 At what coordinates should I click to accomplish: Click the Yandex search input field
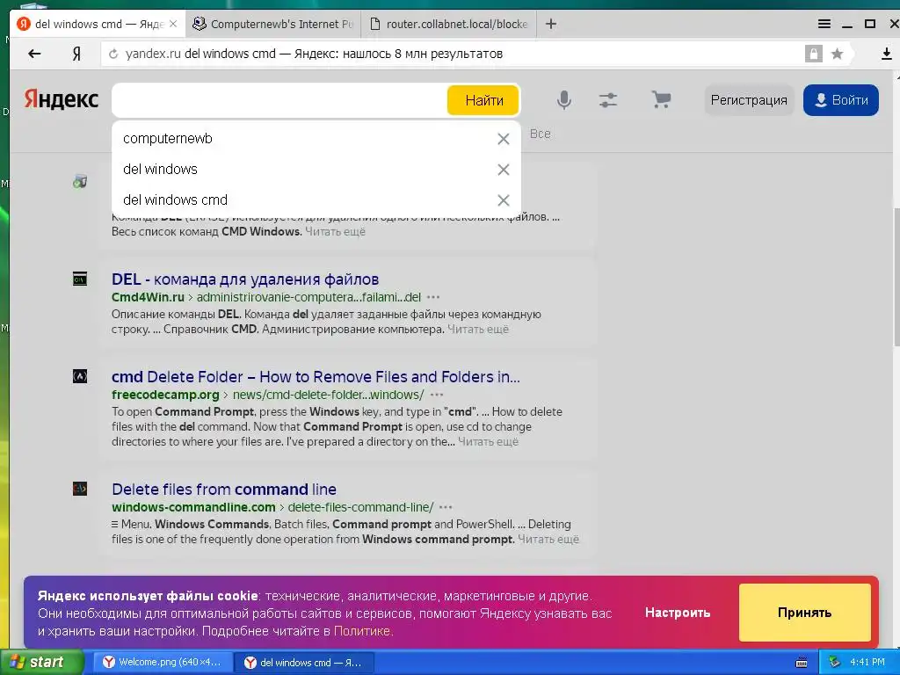coord(279,100)
